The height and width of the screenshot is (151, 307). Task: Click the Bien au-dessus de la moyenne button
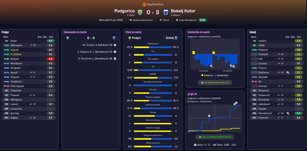coord(214,137)
